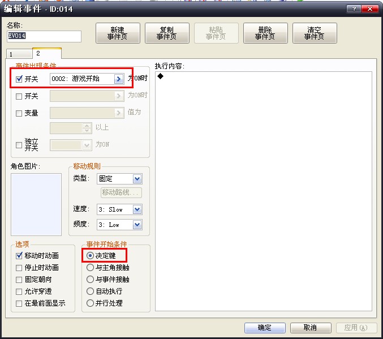
Task: Close the event editor dialog
Action: [370, 9]
